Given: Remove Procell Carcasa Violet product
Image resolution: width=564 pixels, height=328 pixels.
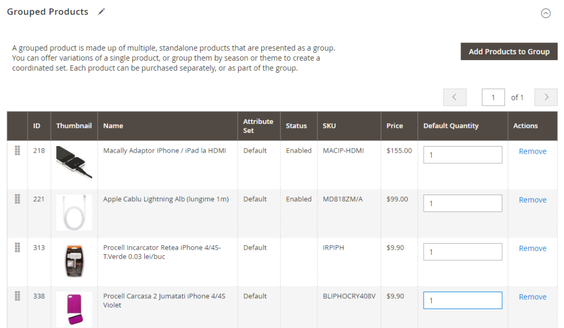Looking at the screenshot, I should click(532, 297).
